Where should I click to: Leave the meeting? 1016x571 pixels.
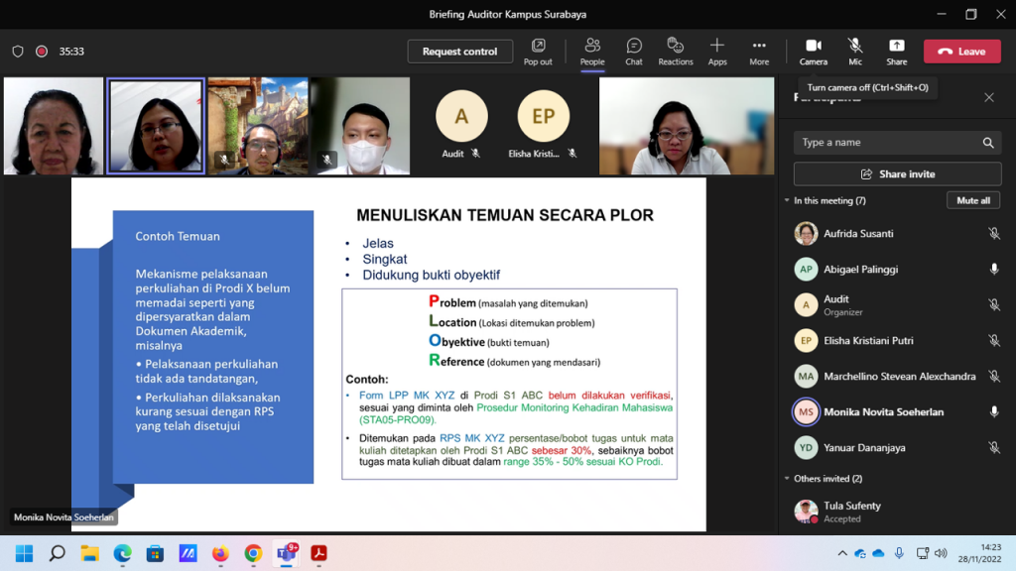coord(961,52)
